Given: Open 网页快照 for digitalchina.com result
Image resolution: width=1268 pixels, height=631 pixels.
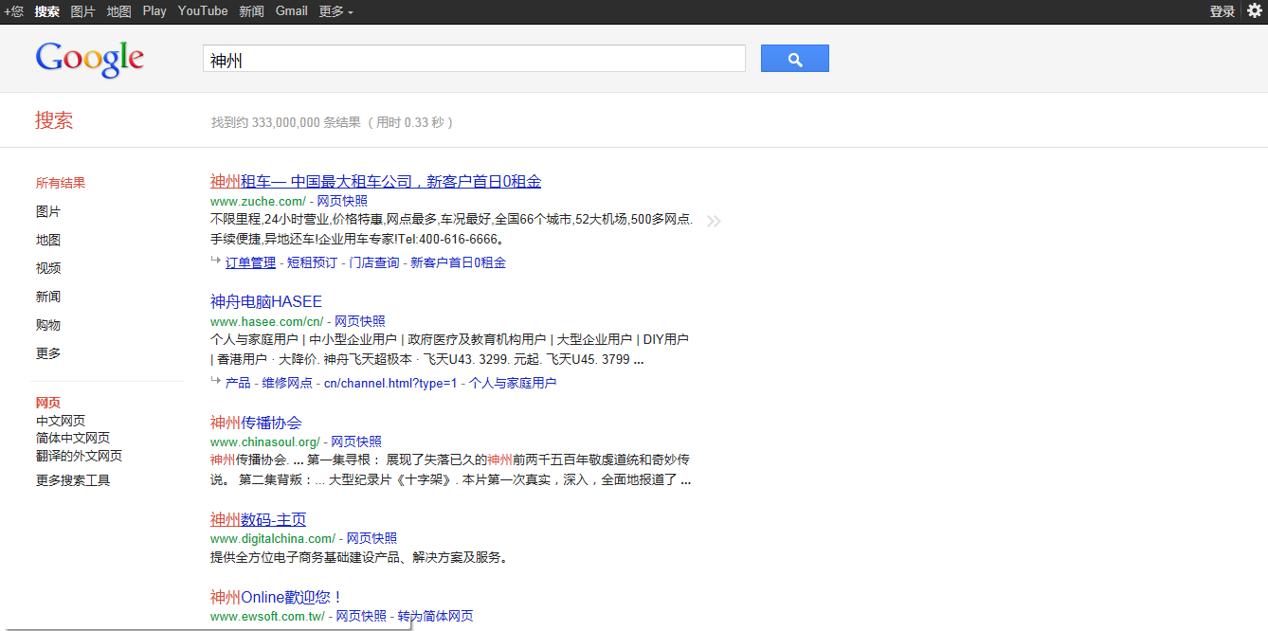Looking at the screenshot, I should (x=371, y=538).
